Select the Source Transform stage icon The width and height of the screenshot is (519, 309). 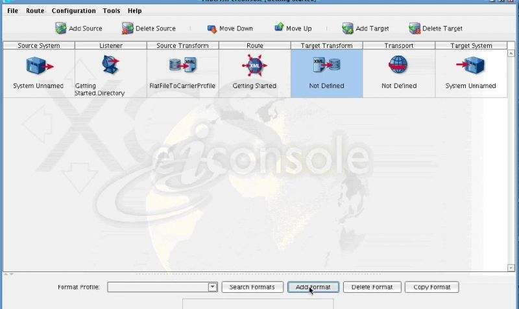coord(183,65)
